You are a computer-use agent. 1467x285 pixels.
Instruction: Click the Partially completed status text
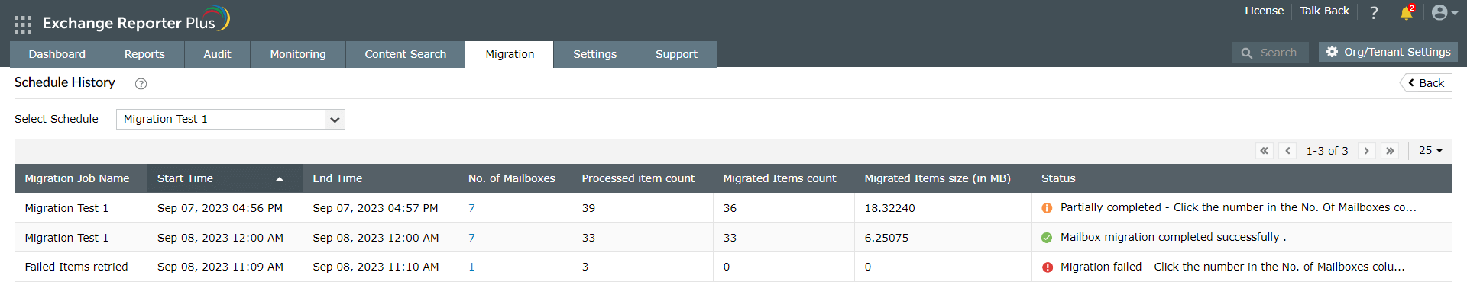click(1239, 207)
